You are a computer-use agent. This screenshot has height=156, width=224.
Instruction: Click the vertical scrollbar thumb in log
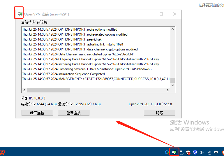point(172,80)
